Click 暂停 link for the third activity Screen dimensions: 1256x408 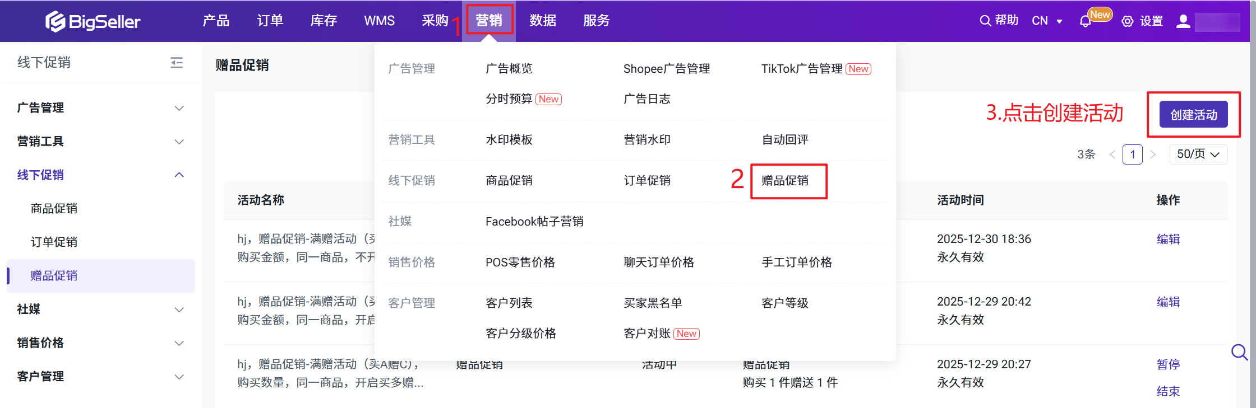[x=1168, y=364]
